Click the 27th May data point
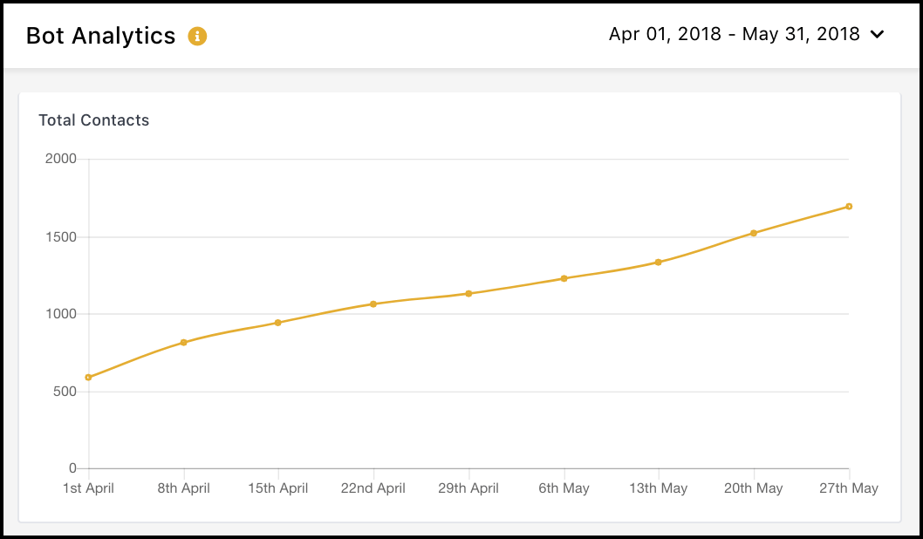 click(x=849, y=207)
